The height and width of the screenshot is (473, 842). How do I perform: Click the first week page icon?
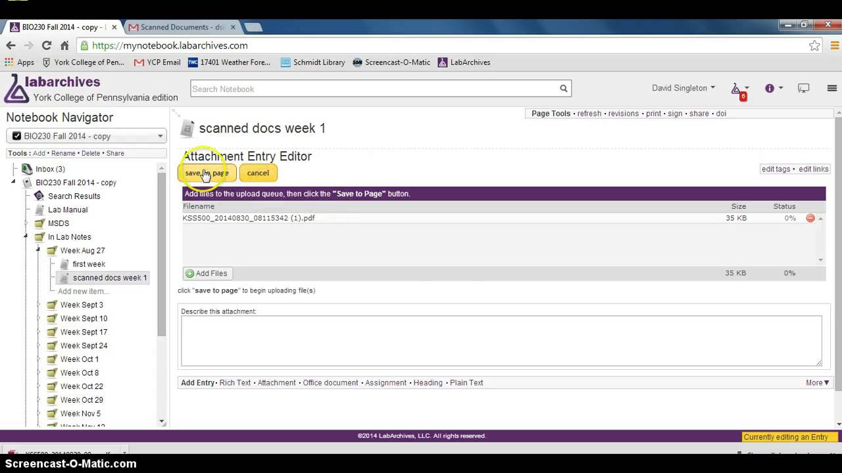point(64,264)
